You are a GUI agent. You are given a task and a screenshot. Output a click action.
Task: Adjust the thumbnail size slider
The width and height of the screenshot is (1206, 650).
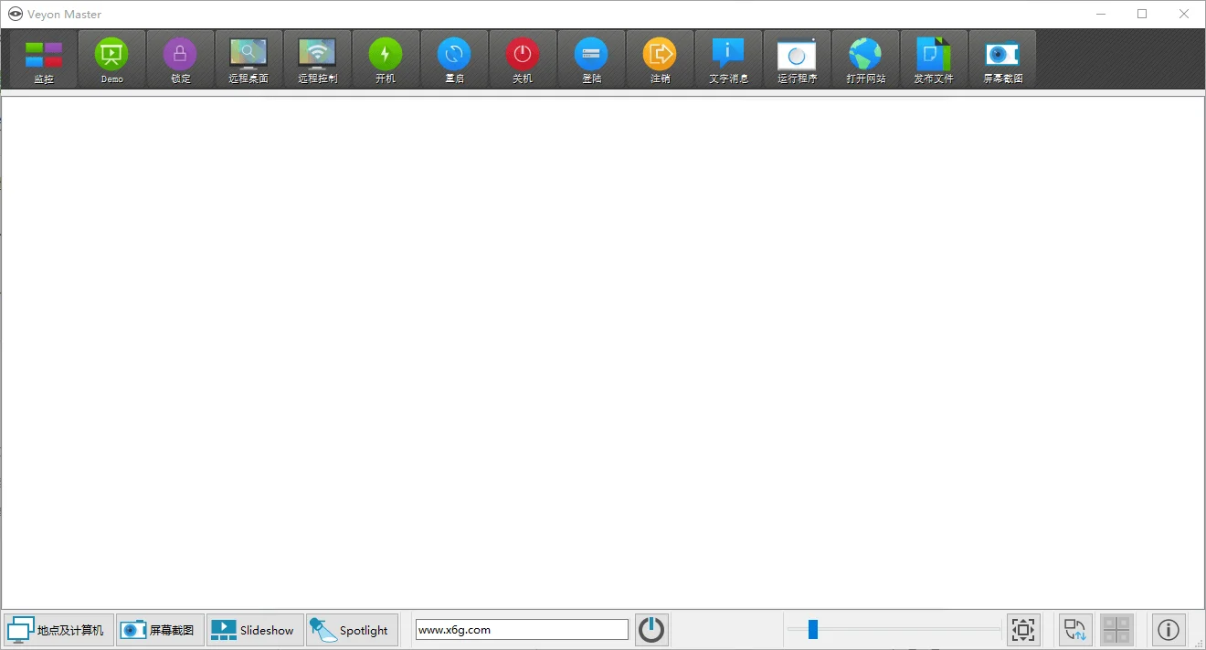[811, 629]
